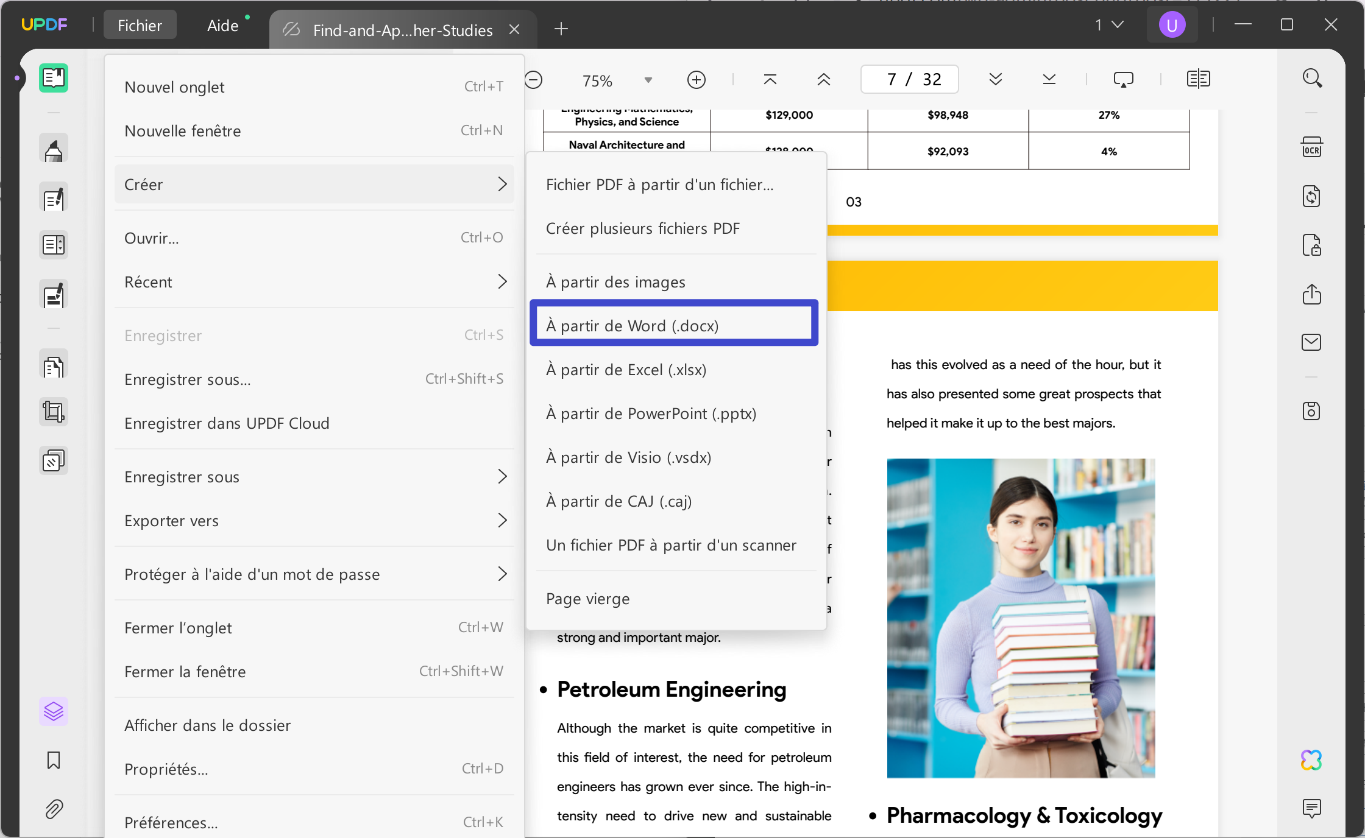
Task: Expand the Enregistrer sous submenu arrow
Action: (x=502, y=476)
